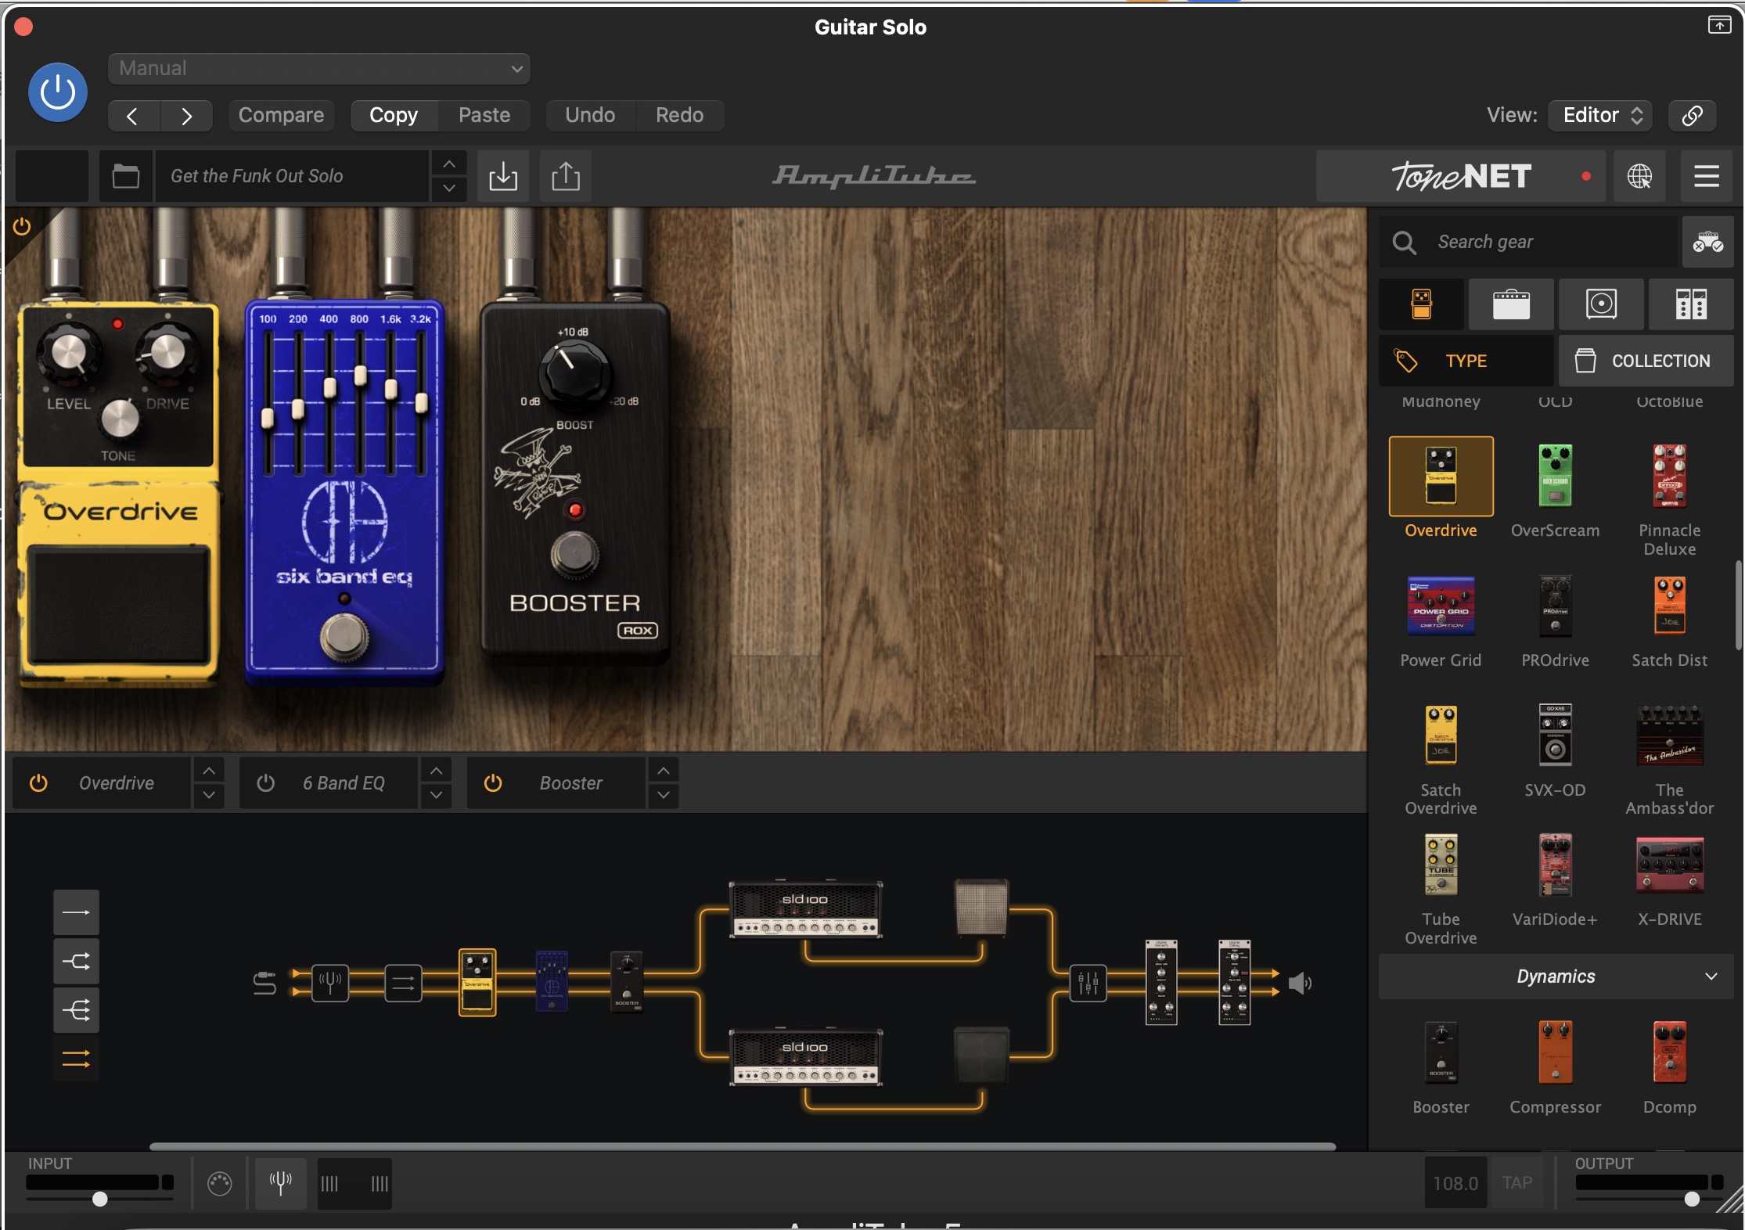1745x1230 pixels.
Task: Click the color palette icon in bottom bar
Action: point(220,1183)
